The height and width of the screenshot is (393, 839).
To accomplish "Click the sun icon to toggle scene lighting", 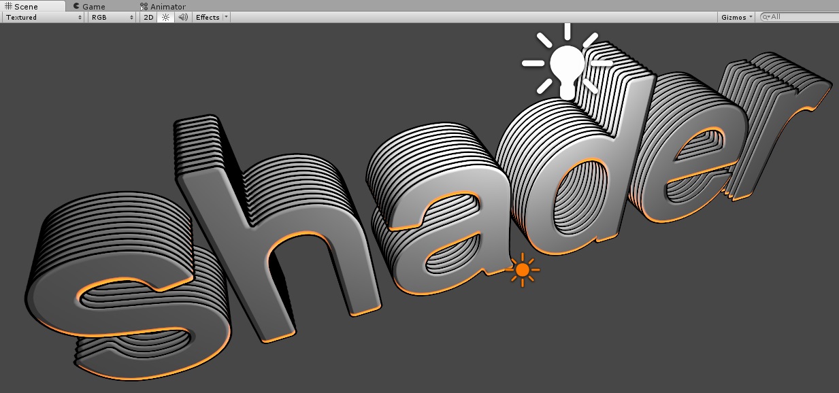I will pos(165,17).
